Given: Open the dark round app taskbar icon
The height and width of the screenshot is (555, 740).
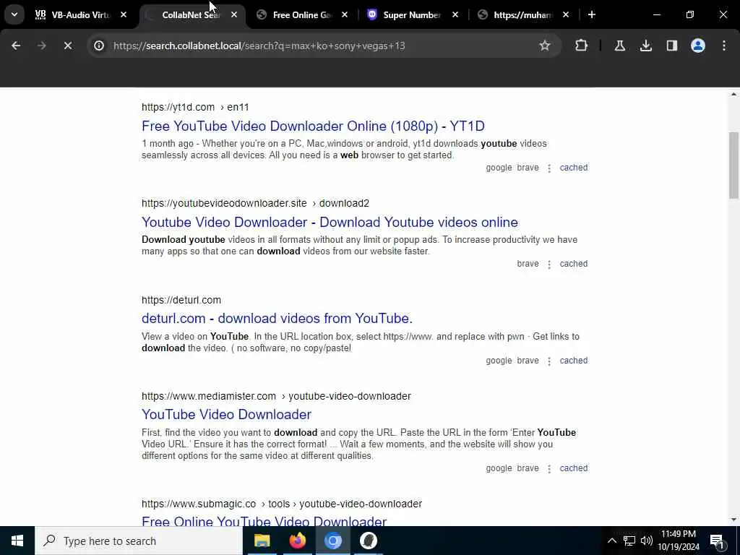Looking at the screenshot, I should tap(368, 541).
